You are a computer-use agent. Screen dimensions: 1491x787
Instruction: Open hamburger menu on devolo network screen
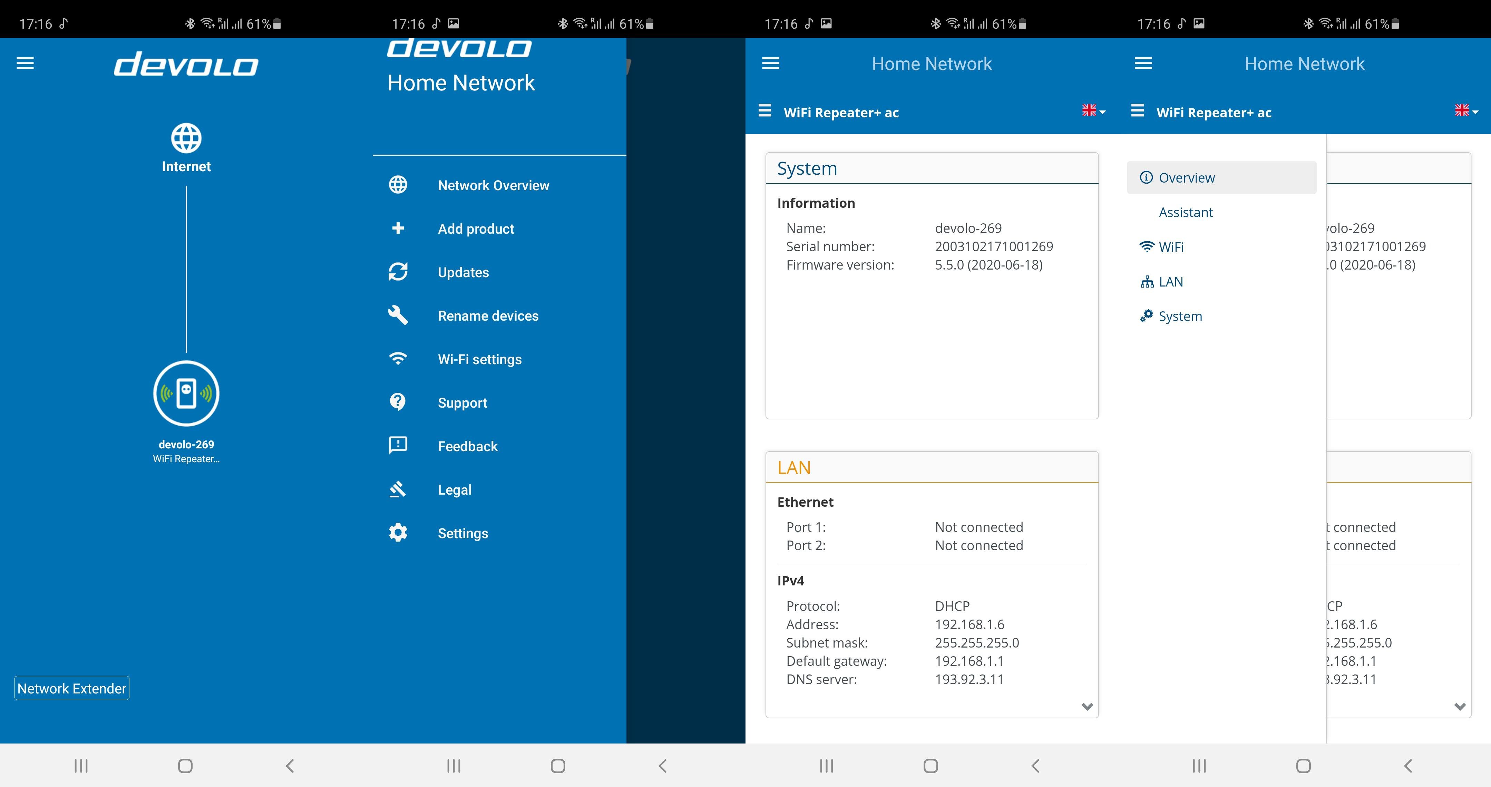pos(25,63)
